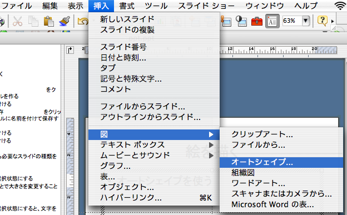Open the red Toolbox icon

point(257,22)
